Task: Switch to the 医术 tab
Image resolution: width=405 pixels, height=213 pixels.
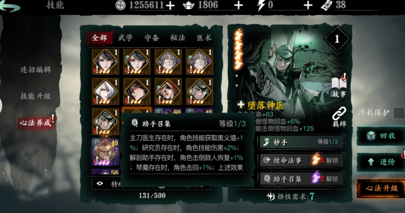Action: coord(204,38)
